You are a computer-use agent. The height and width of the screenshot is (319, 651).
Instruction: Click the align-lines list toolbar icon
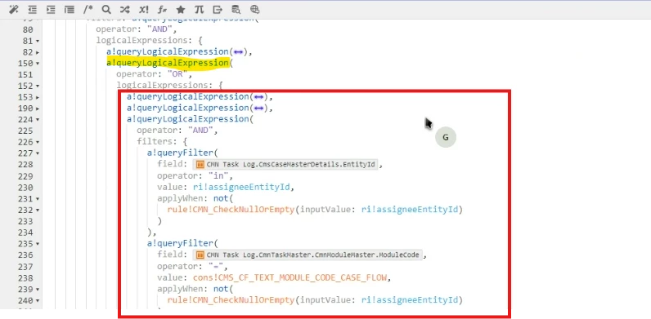[x=69, y=10]
